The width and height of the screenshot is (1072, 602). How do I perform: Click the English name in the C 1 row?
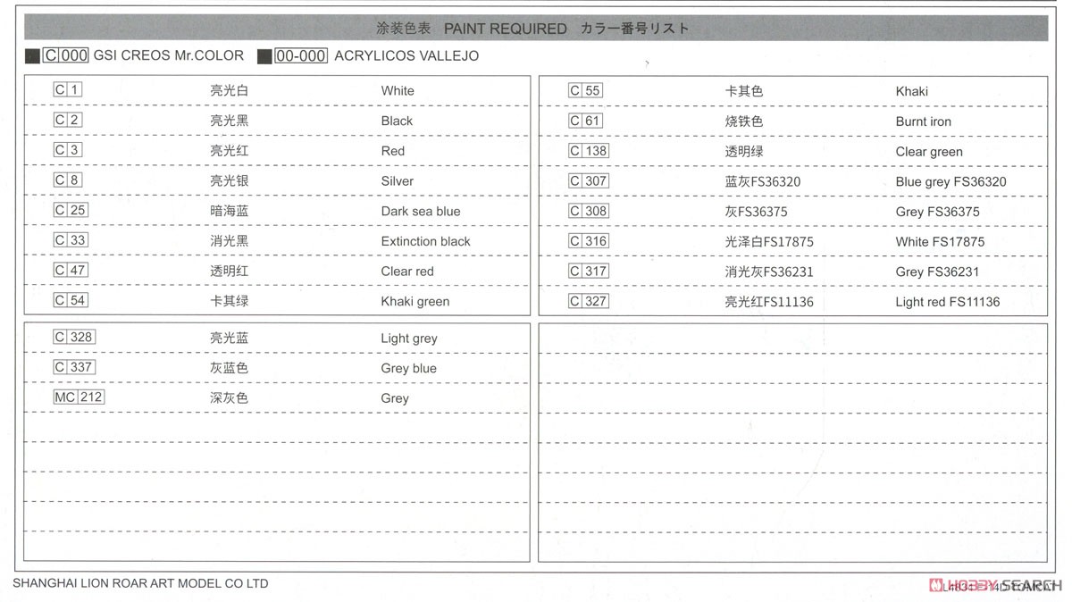click(x=398, y=90)
